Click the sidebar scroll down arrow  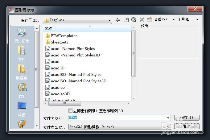click(x=37, y=126)
